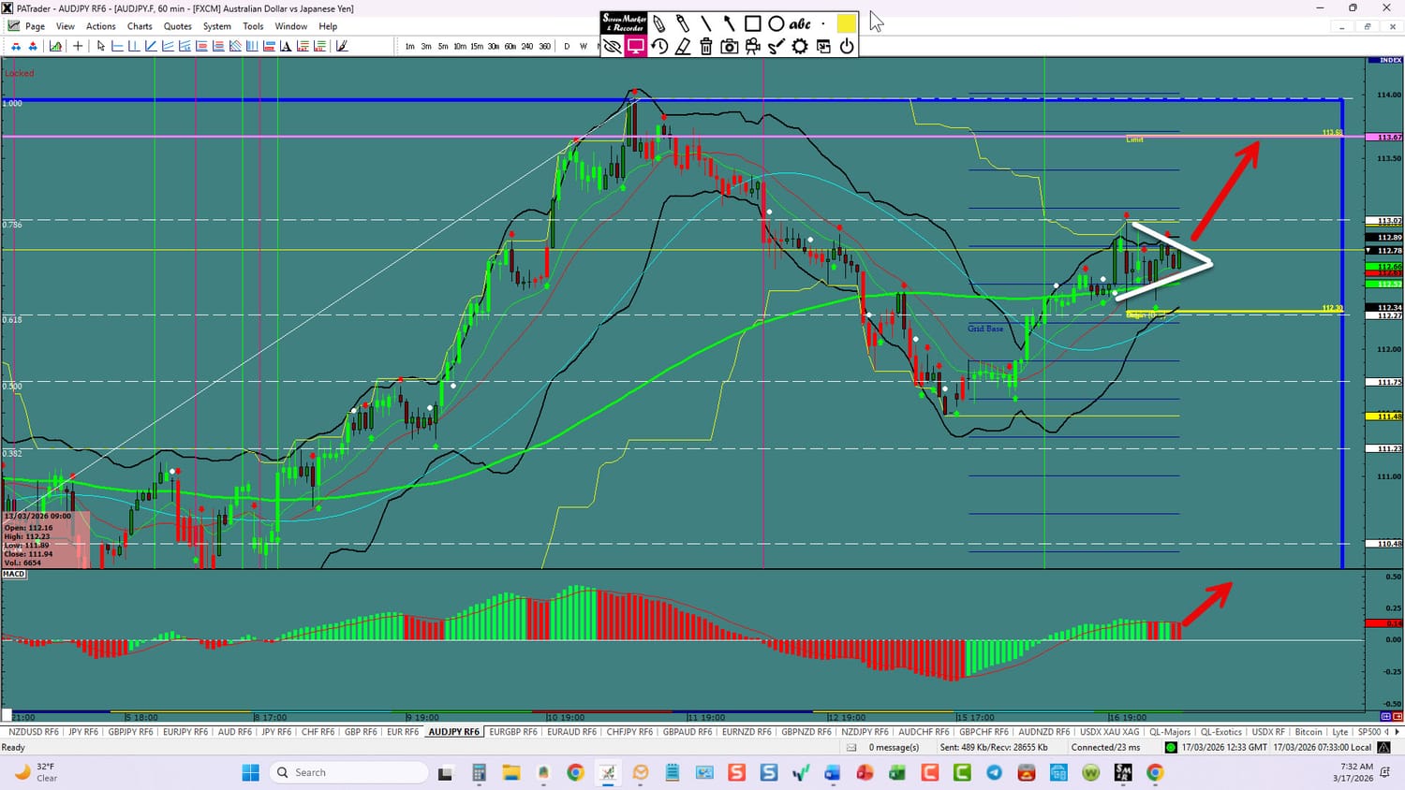
Task: Click the Windows taskbar Search box
Action: click(x=348, y=772)
